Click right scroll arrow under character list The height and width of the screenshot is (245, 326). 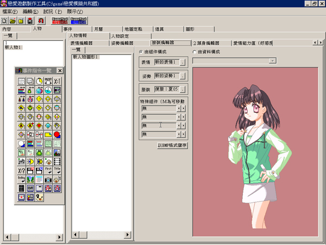(59, 237)
